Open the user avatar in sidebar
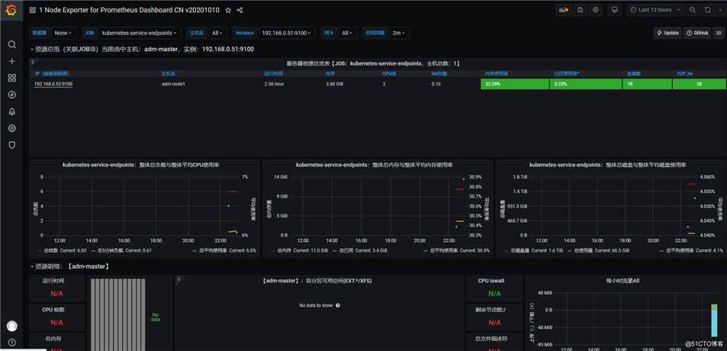Image resolution: width=727 pixels, height=351 pixels. point(12,326)
